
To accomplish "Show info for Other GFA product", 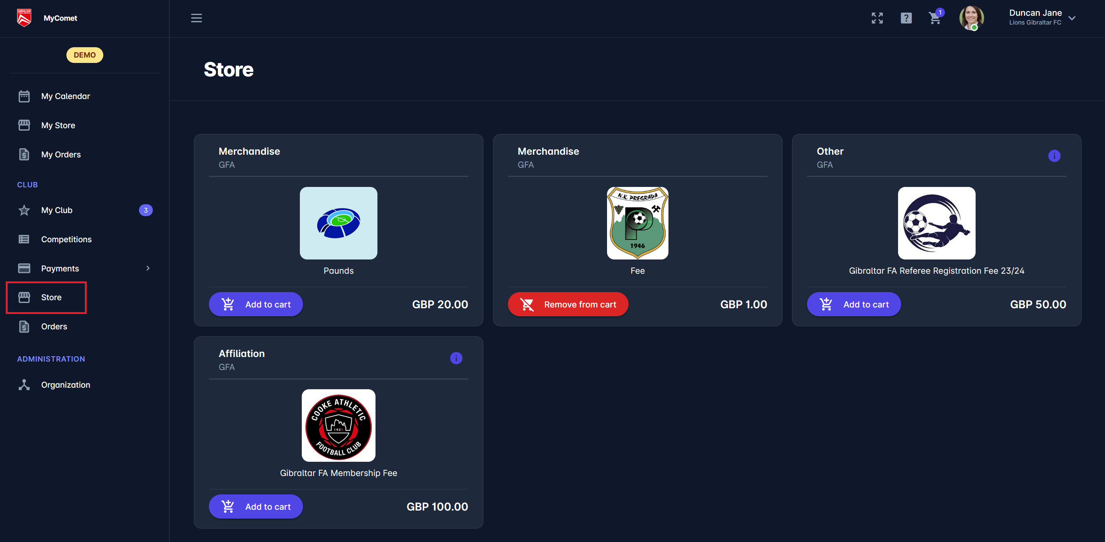I will [1054, 156].
